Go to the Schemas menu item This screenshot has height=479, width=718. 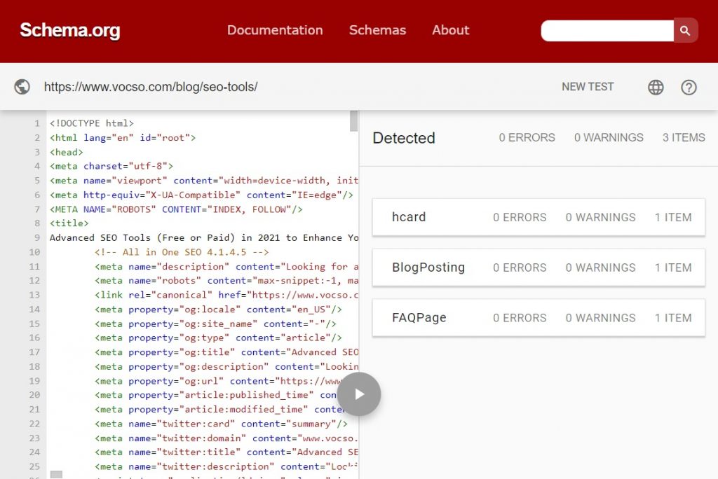(x=377, y=30)
